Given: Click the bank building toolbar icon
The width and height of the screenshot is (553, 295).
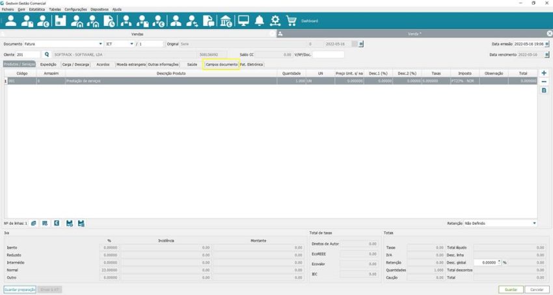Looking at the screenshot, I should click(x=225, y=21).
